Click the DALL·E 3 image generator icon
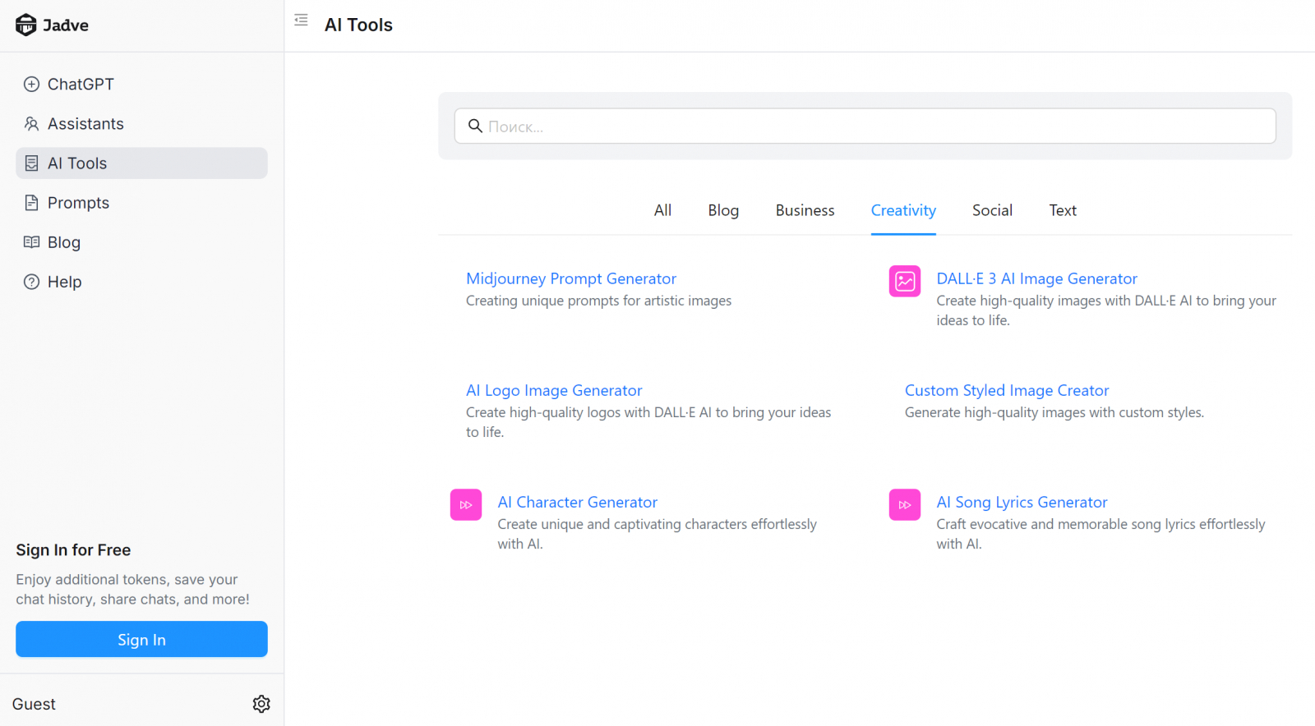 coord(904,282)
